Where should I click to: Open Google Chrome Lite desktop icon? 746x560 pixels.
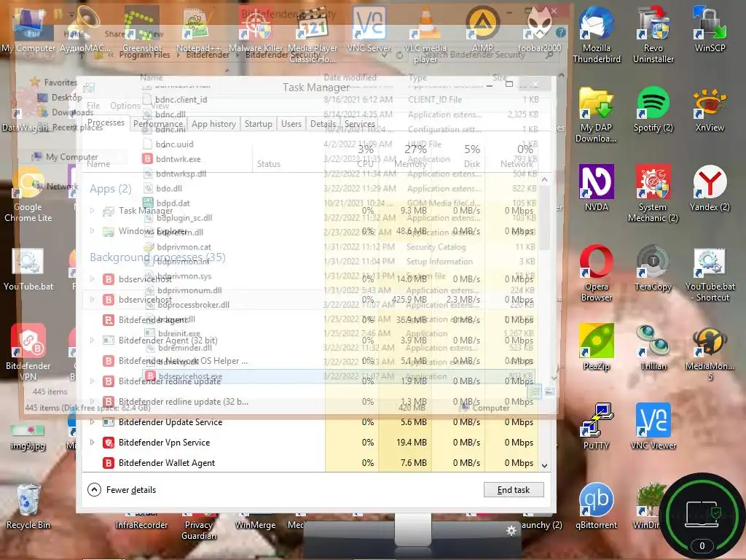point(28,193)
